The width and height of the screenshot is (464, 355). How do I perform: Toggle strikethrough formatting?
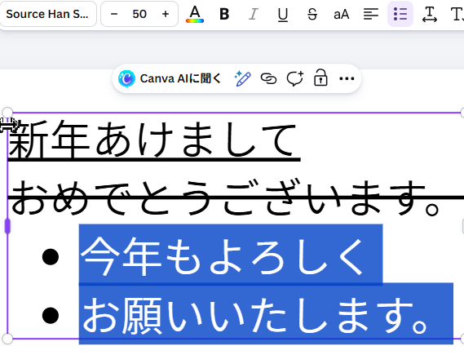(x=312, y=14)
